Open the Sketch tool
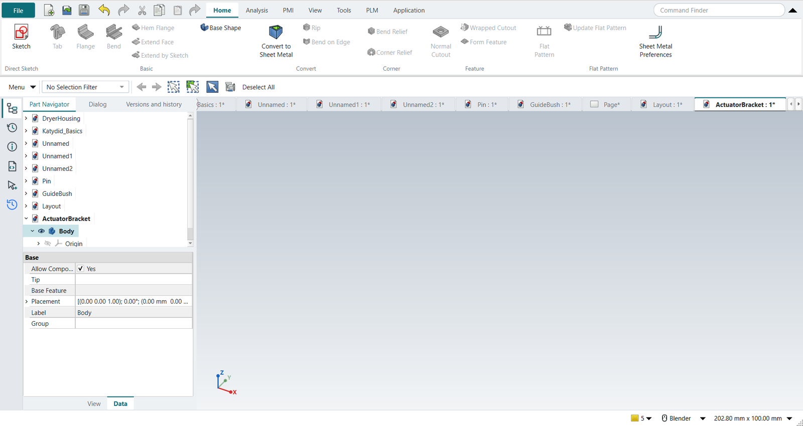 click(21, 37)
